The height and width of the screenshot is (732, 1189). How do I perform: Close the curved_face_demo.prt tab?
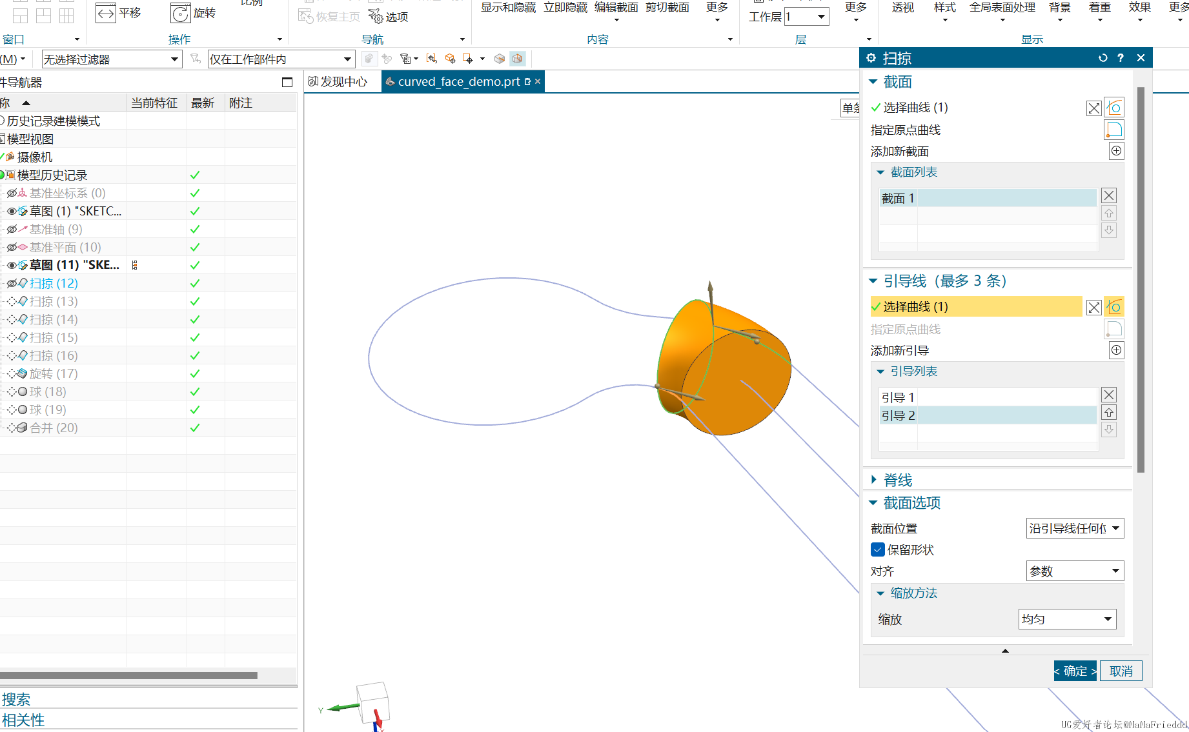[538, 81]
